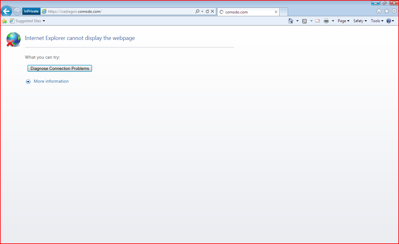Click the Forward navigation arrow
The width and height of the screenshot is (399, 244).
point(17,12)
